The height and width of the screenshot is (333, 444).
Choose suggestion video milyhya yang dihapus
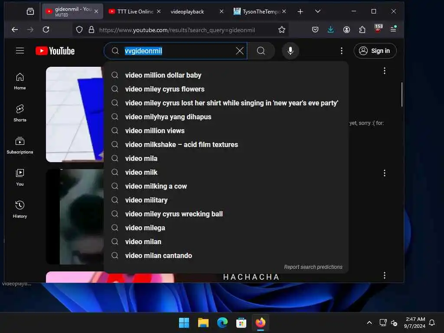pos(226,117)
